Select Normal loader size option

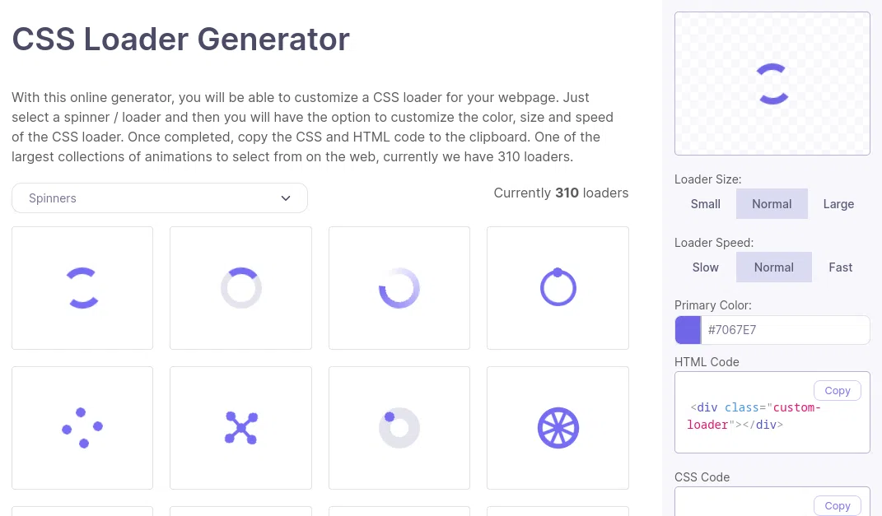(x=772, y=204)
